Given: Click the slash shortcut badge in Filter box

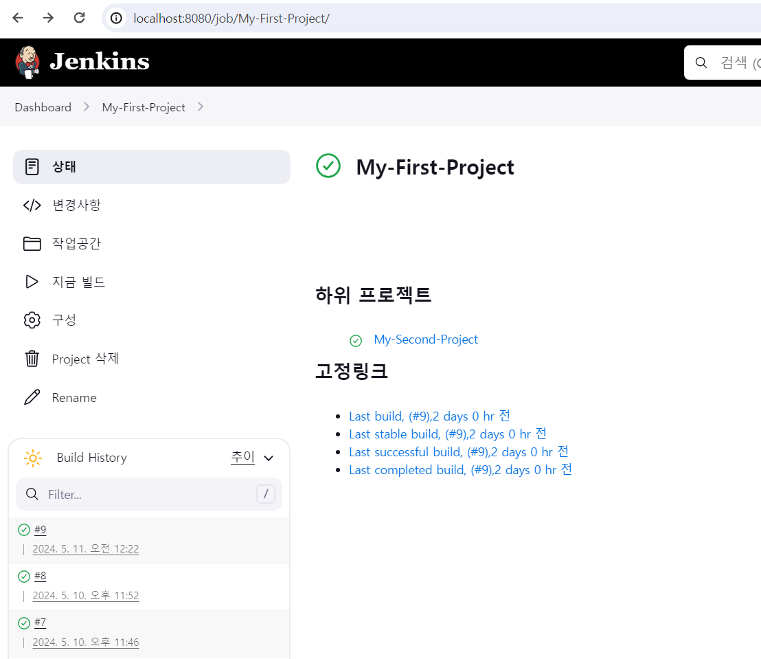Looking at the screenshot, I should 266,494.
